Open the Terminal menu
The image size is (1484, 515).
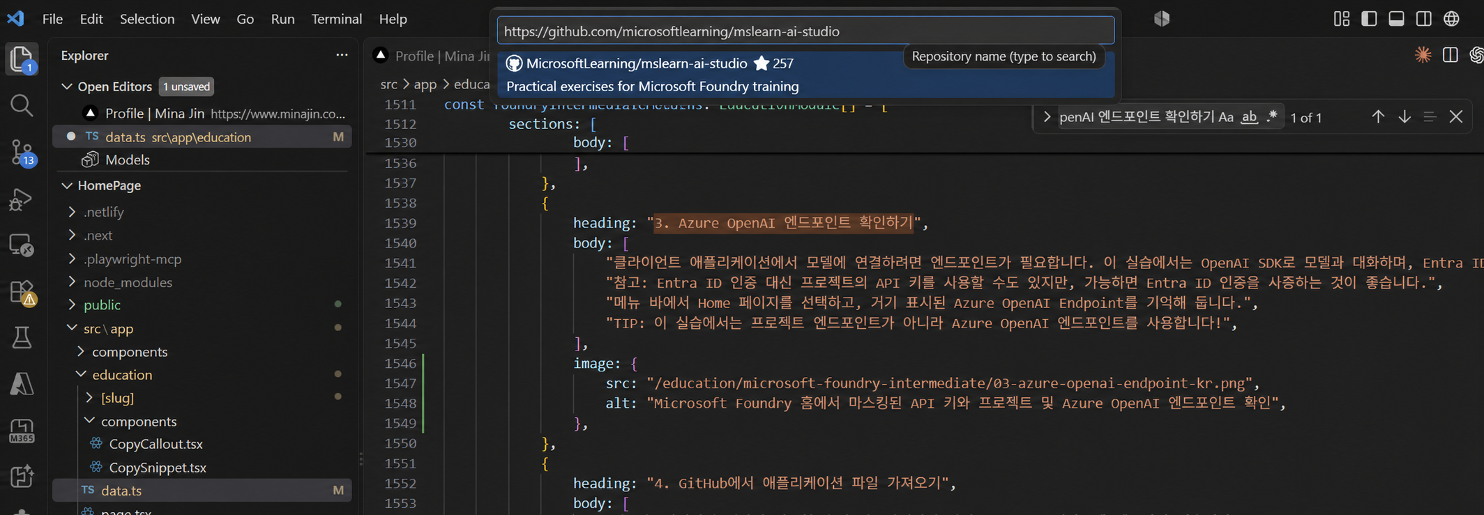(337, 19)
